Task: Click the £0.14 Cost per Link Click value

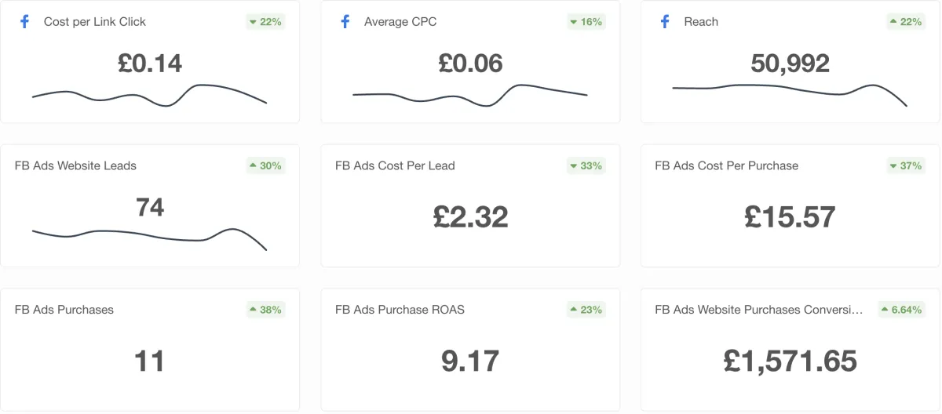Action: pyautogui.click(x=150, y=63)
